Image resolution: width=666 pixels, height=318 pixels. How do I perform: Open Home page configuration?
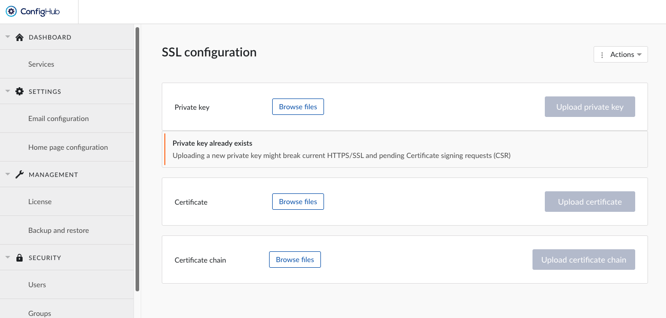pos(68,148)
